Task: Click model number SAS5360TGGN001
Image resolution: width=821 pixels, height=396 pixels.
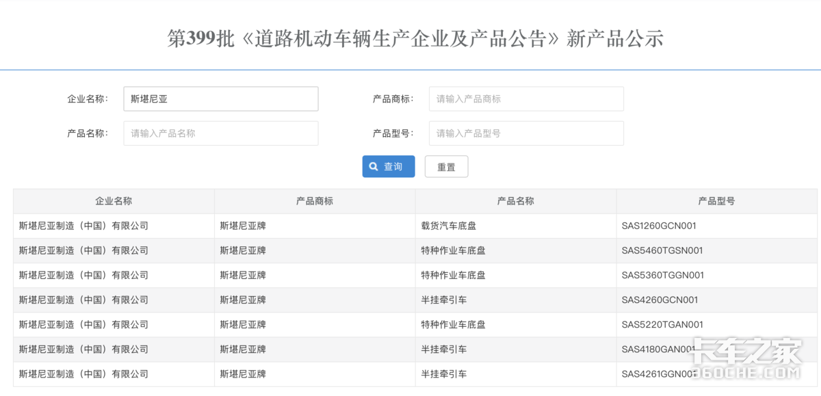Action: point(662,275)
